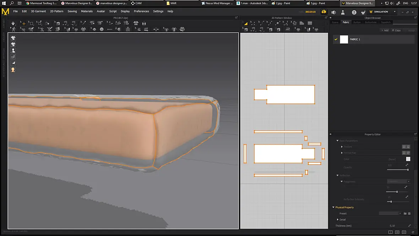Open the Sewing menu

point(72,11)
